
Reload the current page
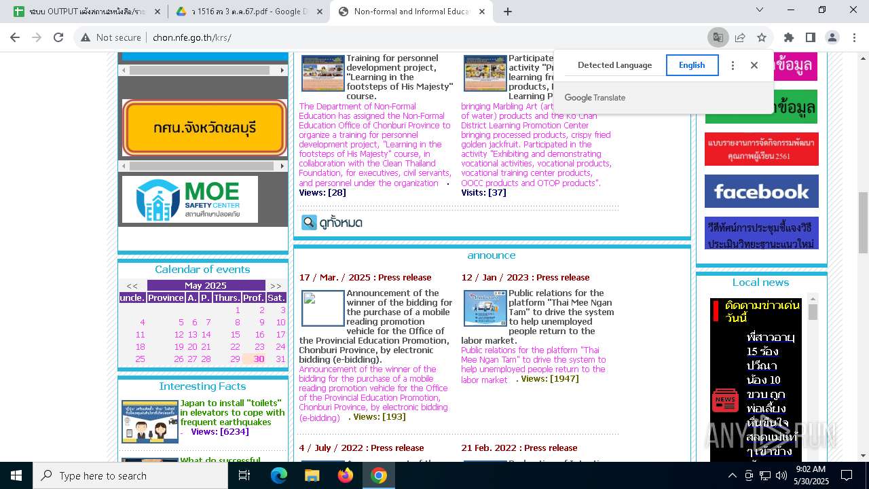tap(58, 37)
